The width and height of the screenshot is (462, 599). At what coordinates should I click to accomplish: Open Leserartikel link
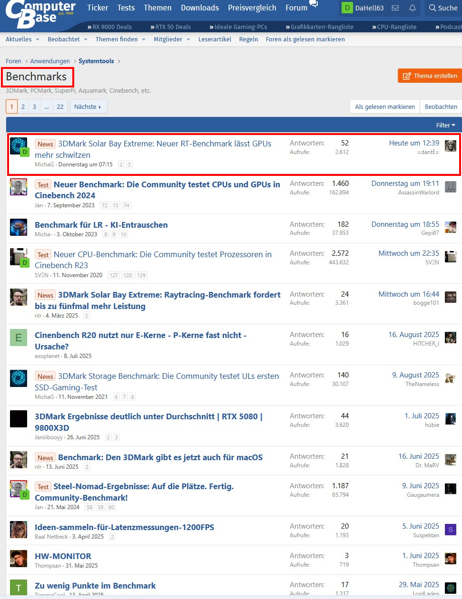coord(215,39)
